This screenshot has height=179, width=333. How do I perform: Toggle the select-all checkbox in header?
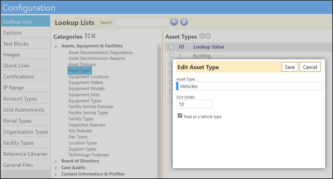[x=171, y=47]
